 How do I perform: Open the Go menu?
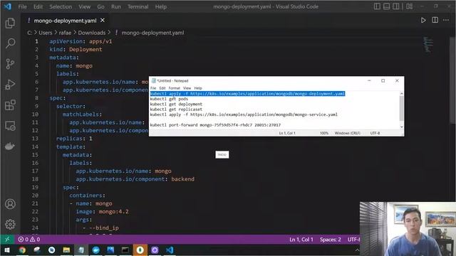100,6
